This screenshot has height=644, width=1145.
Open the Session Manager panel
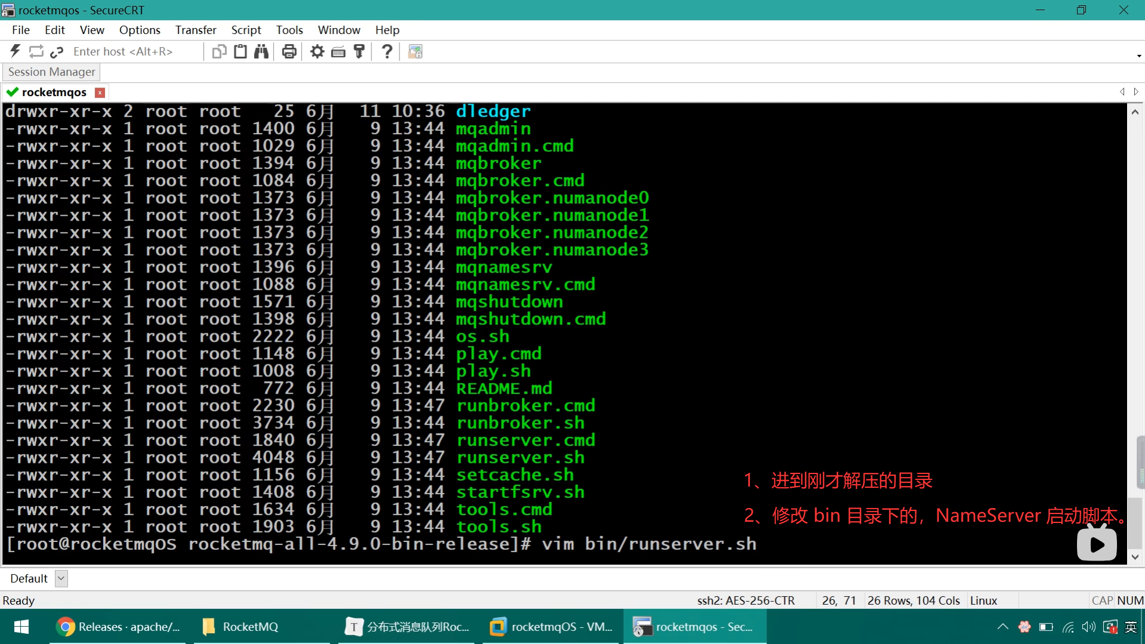(x=51, y=72)
